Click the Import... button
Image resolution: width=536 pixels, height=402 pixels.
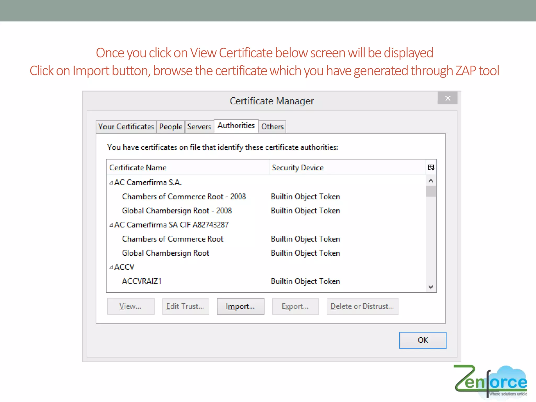pyautogui.click(x=240, y=306)
